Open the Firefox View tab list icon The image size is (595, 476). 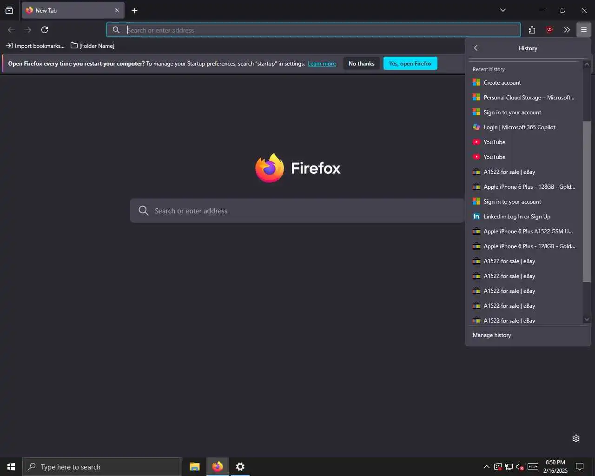pos(9,10)
